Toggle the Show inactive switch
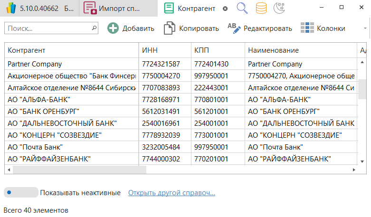 (x=20, y=193)
